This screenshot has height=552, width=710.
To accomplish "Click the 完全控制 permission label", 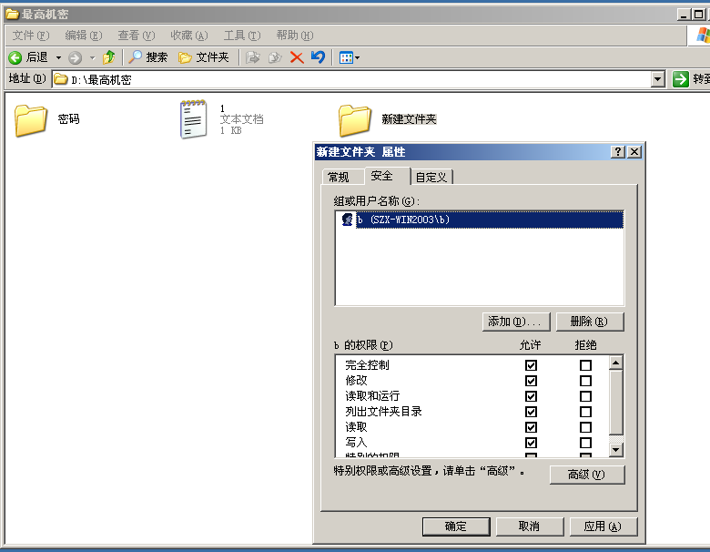I will (x=367, y=365).
